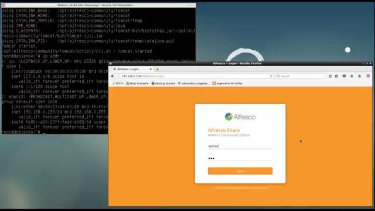Image resolution: width=375 pixels, height=211 pixels.
Task: Click the VirtualBox icon in terminal window title
Action: (x=4, y=5)
